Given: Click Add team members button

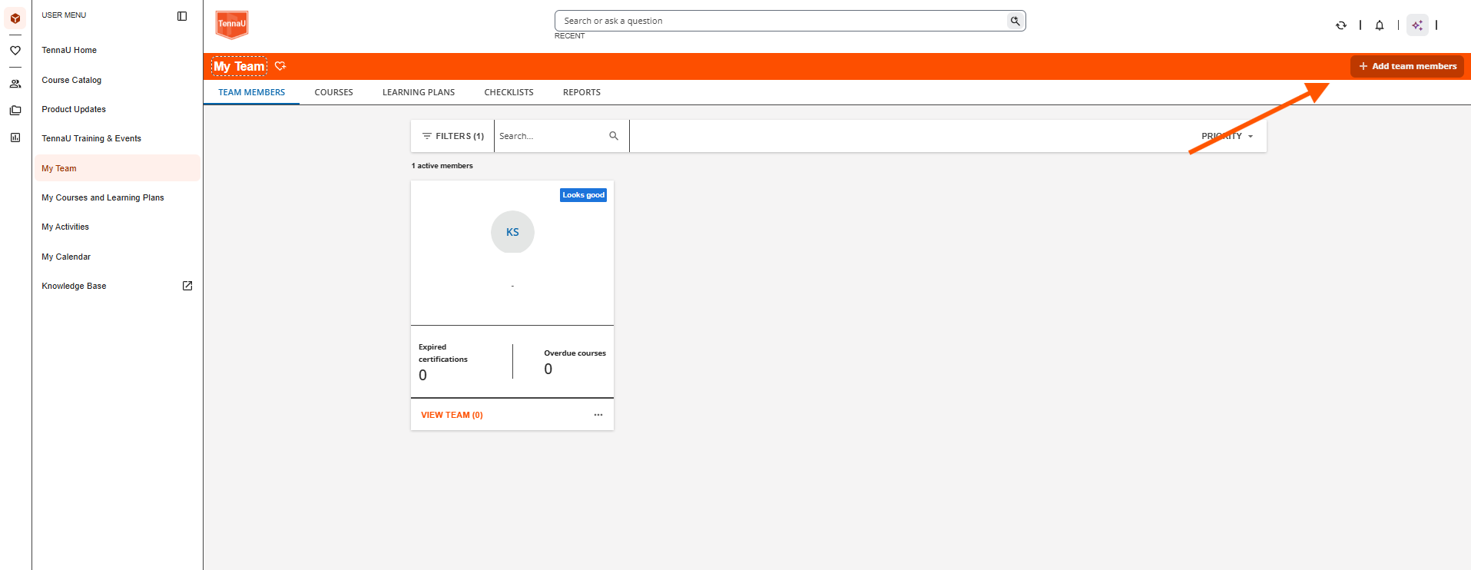Looking at the screenshot, I should [1407, 66].
